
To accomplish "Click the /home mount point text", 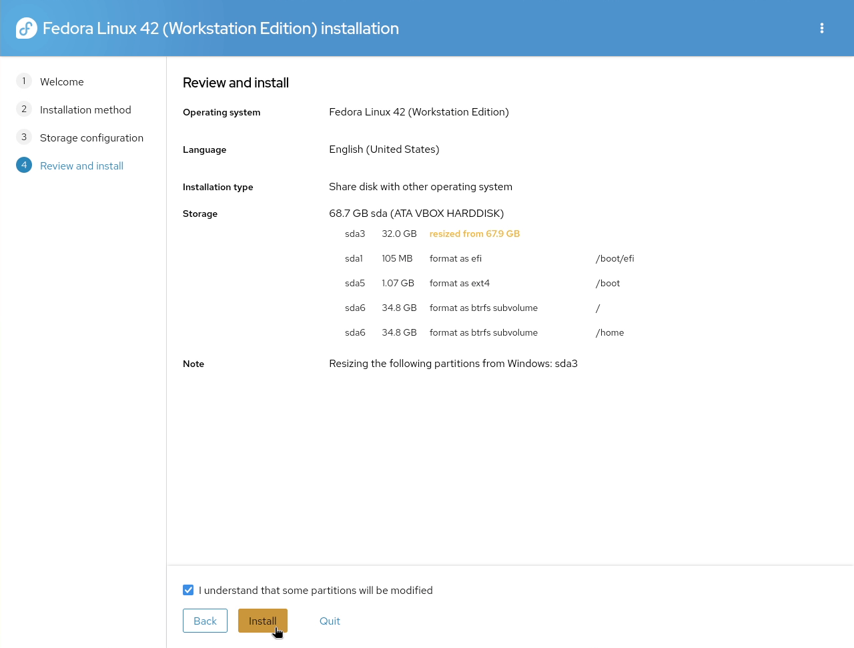I will [x=610, y=332].
